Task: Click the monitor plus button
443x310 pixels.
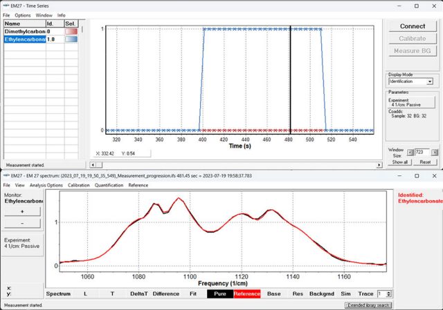Action: click(22, 212)
